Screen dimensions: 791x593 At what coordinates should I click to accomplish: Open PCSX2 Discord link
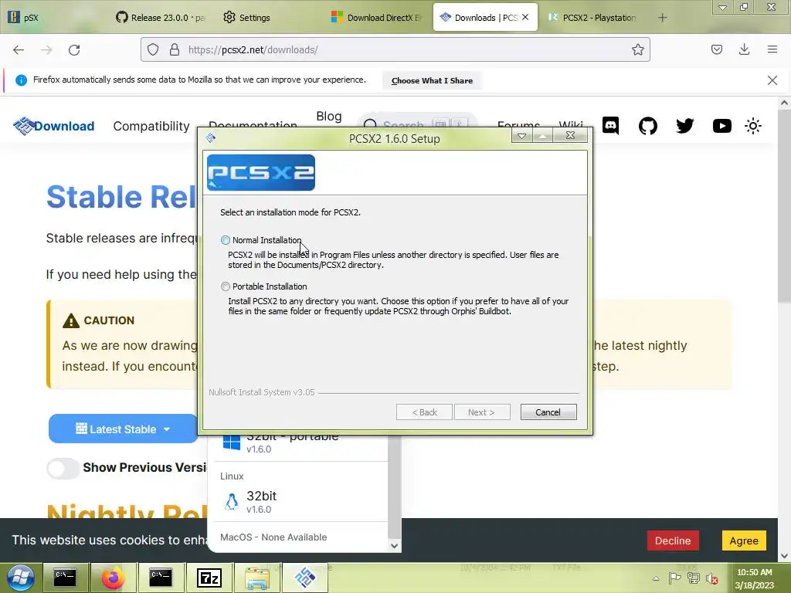610,126
